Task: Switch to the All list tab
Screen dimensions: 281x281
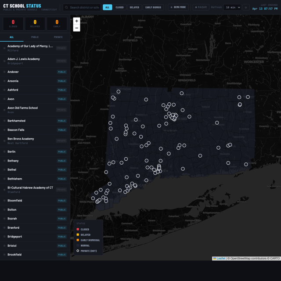Action: pyautogui.click(x=12, y=37)
